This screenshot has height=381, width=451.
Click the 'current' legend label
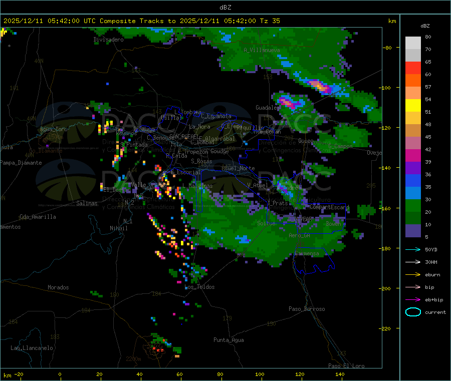pyautogui.click(x=435, y=312)
